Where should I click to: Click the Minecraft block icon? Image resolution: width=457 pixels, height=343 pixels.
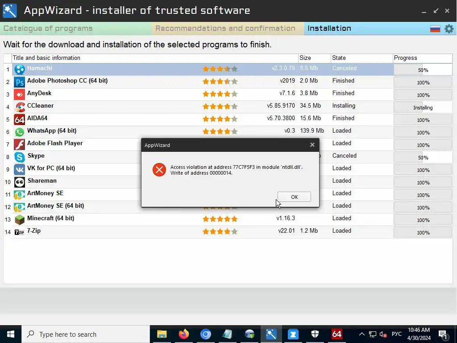pyautogui.click(x=20, y=220)
